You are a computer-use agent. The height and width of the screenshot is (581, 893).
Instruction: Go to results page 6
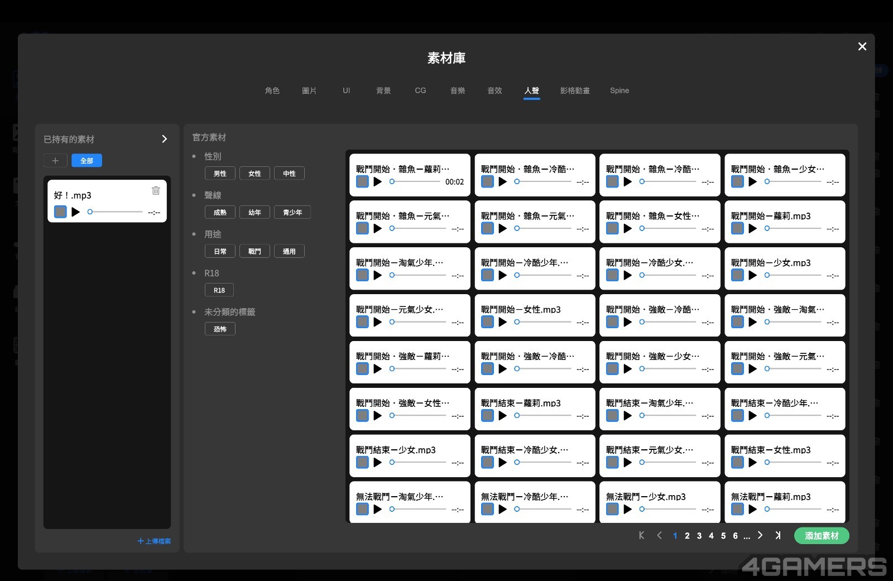click(x=735, y=536)
